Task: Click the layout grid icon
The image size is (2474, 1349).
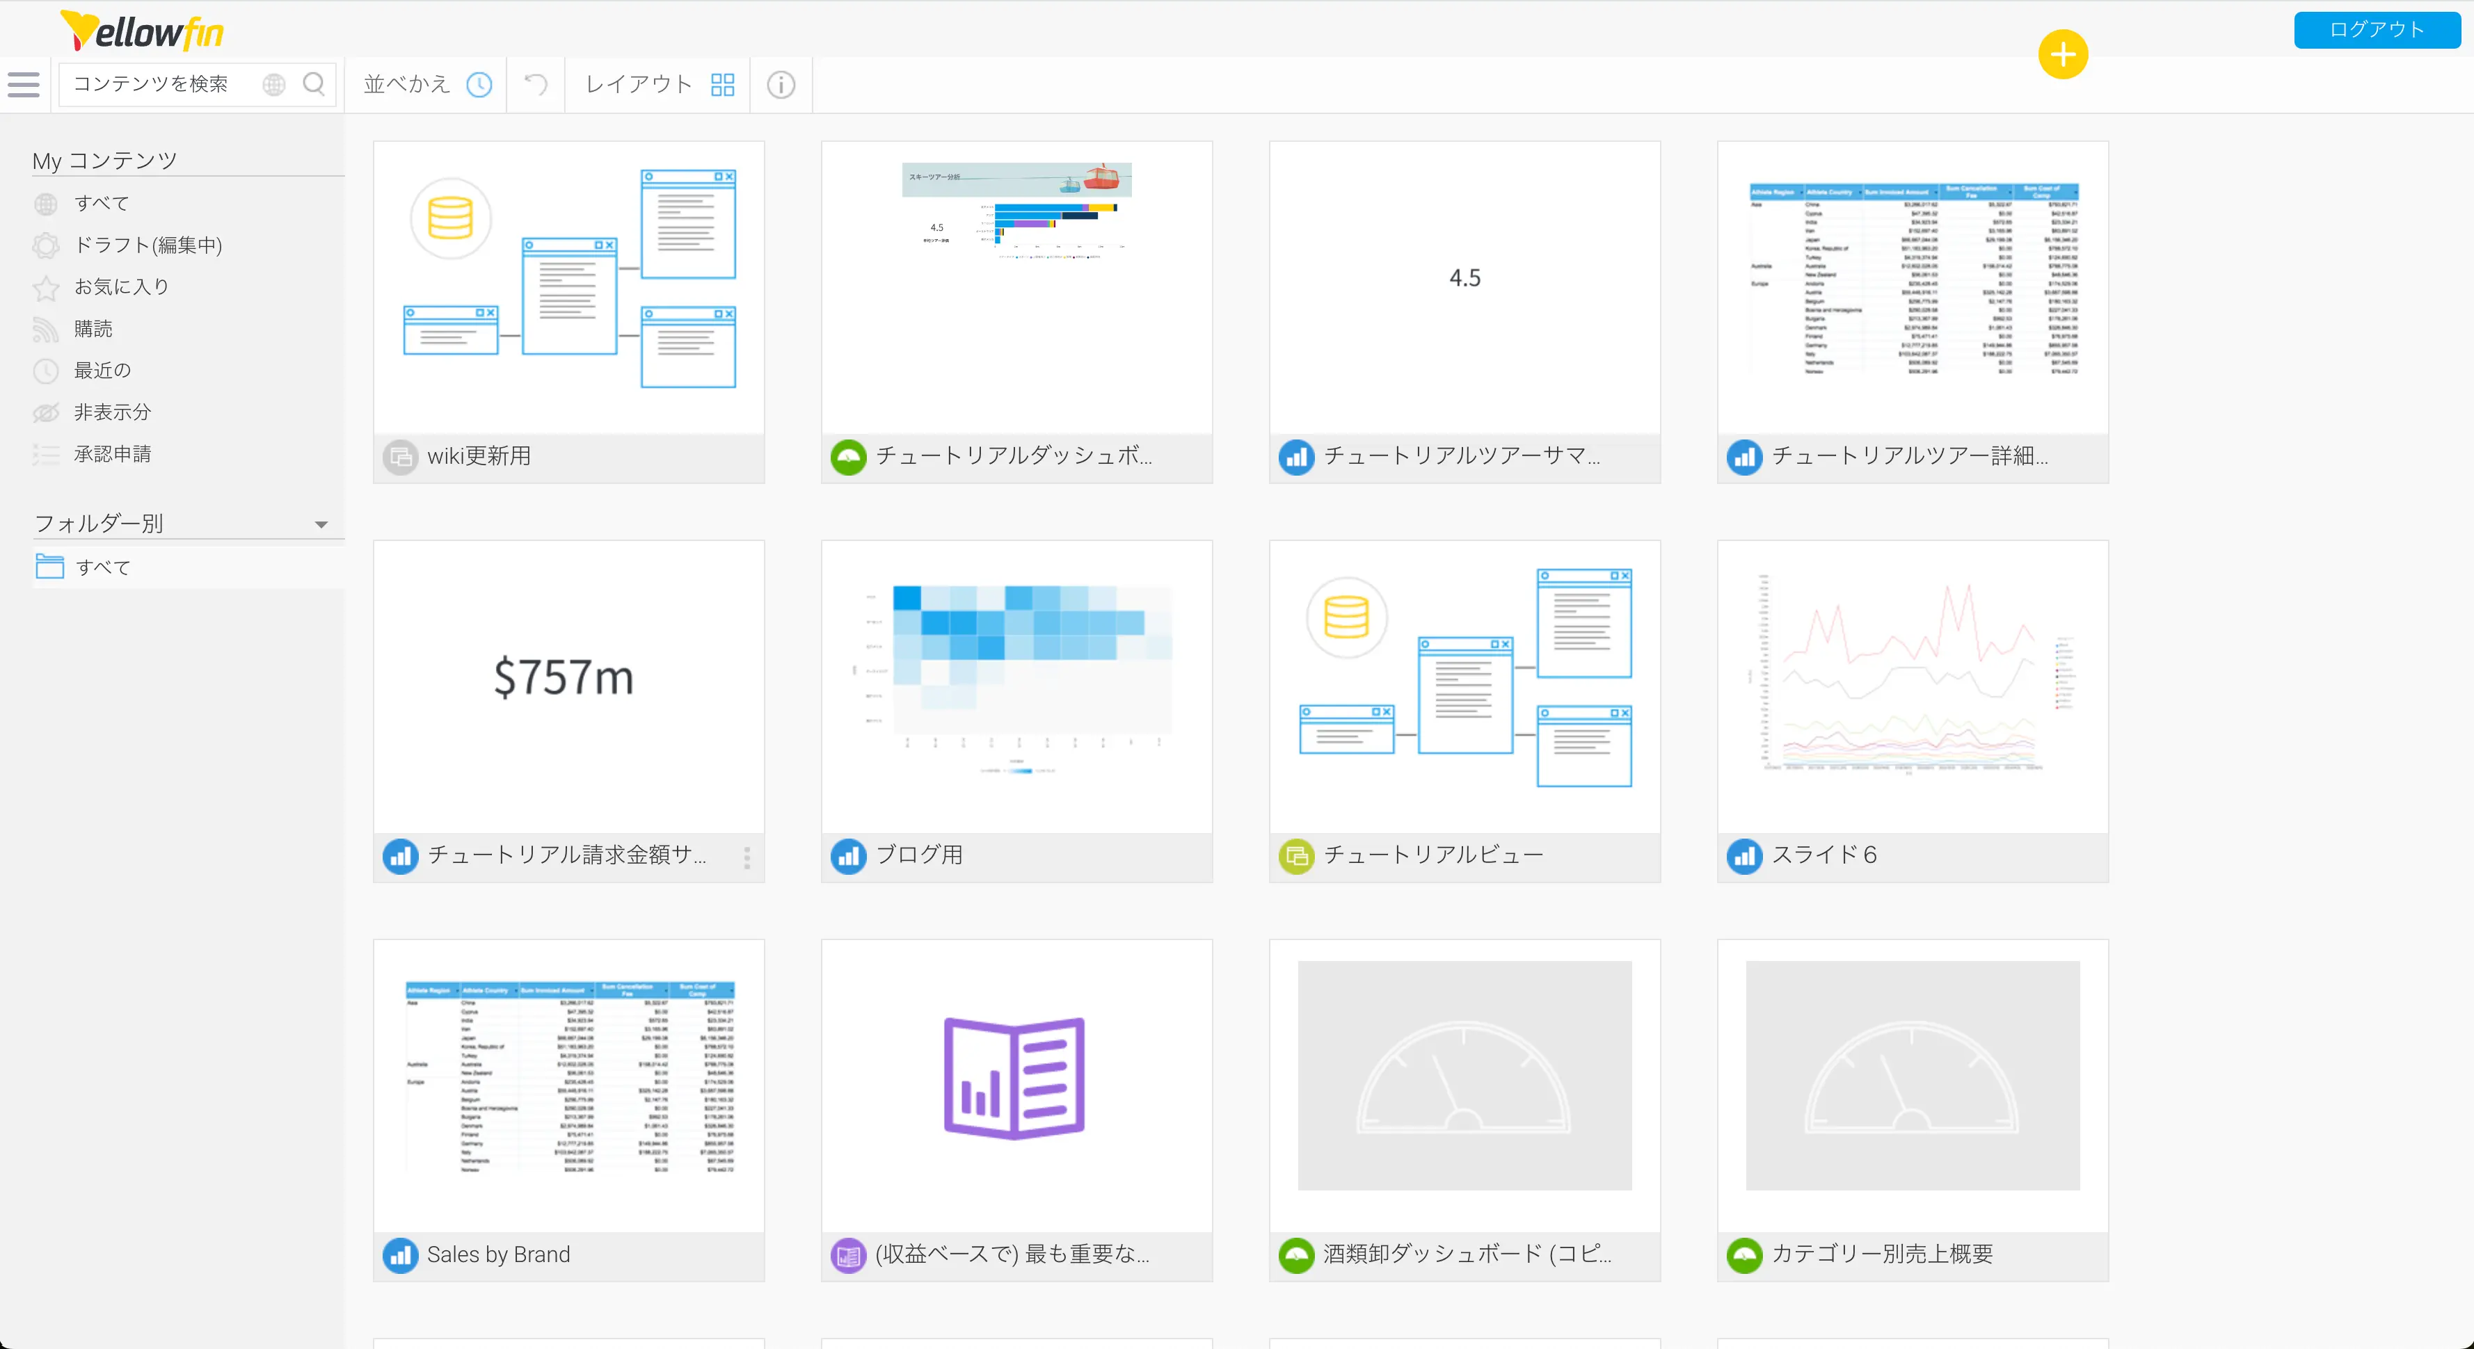Action: [722, 85]
